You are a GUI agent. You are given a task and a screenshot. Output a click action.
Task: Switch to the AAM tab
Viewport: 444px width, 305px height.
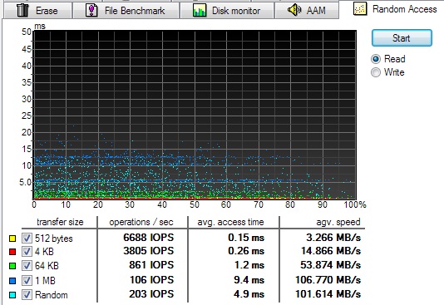coord(307,11)
